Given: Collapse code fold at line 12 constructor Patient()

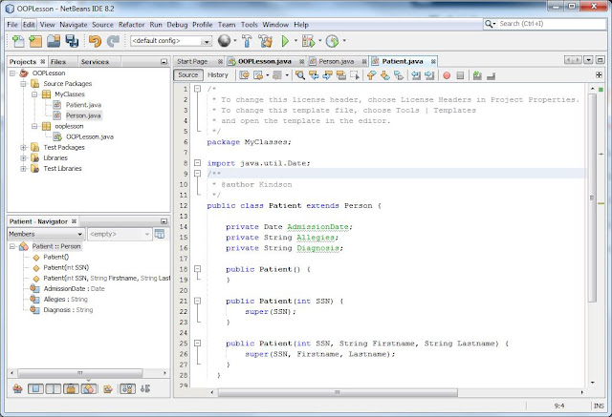Looking at the screenshot, I should (198, 269).
